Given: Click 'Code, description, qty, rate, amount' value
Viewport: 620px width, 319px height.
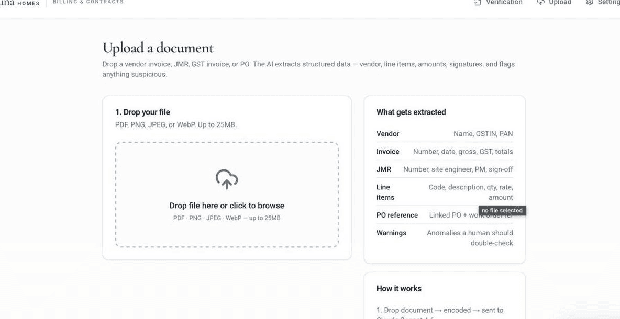Looking at the screenshot, I should (x=471, y=192).
